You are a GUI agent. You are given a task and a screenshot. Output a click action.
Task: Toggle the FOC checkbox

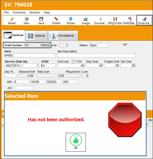(x=73, y=61)
